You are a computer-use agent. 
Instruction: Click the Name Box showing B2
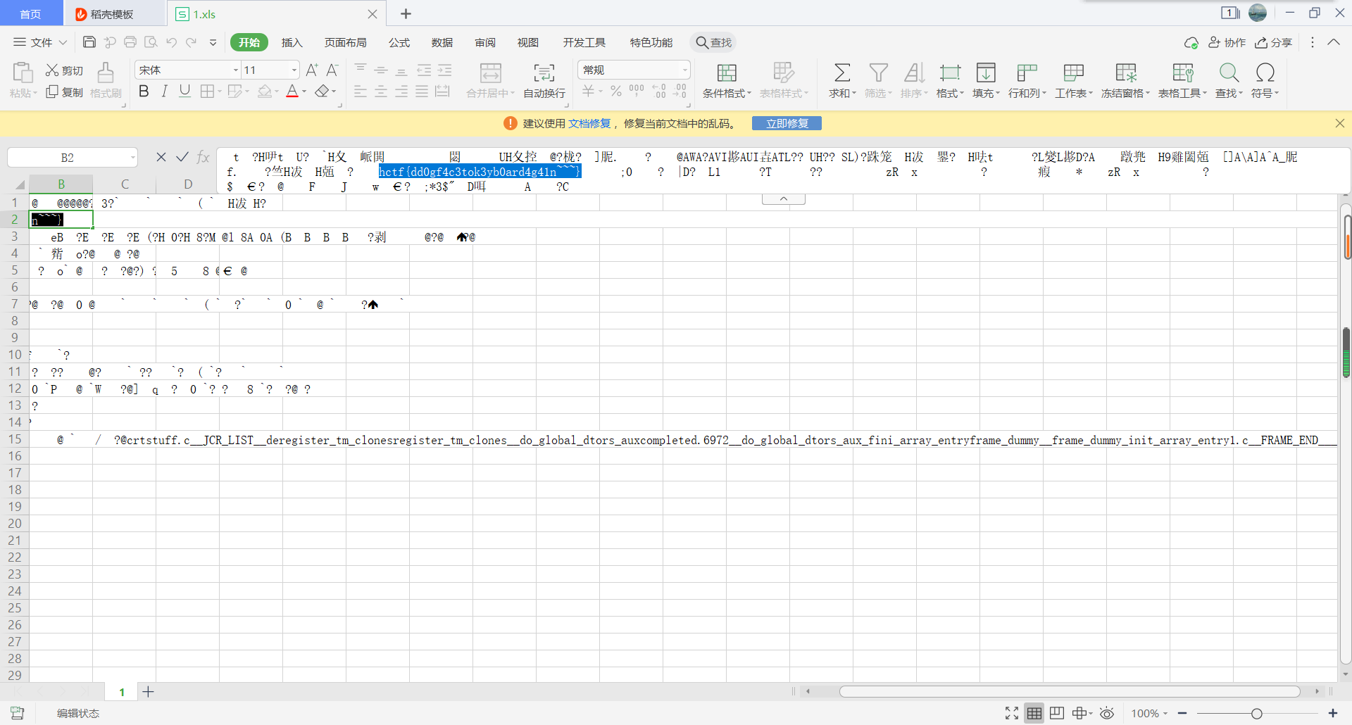[x=68, y=158]
